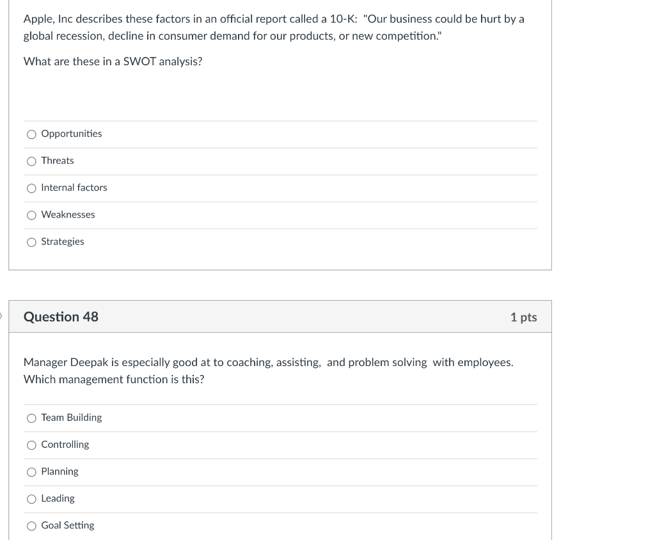The height and width of the screenshot is (540, 655).
Task: Select the Threats radio button
Action: 31,161
